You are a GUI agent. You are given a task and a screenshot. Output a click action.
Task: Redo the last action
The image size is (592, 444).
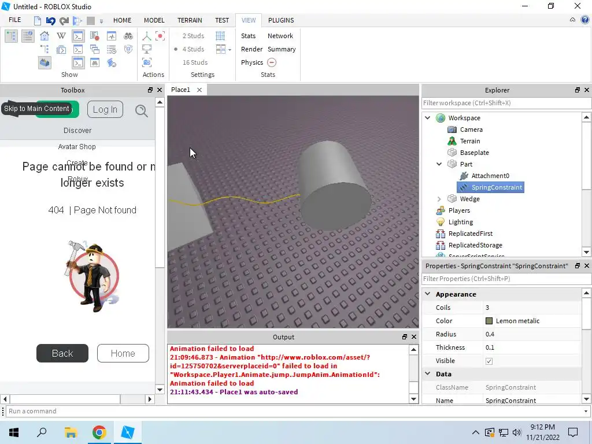click(64, 20)
